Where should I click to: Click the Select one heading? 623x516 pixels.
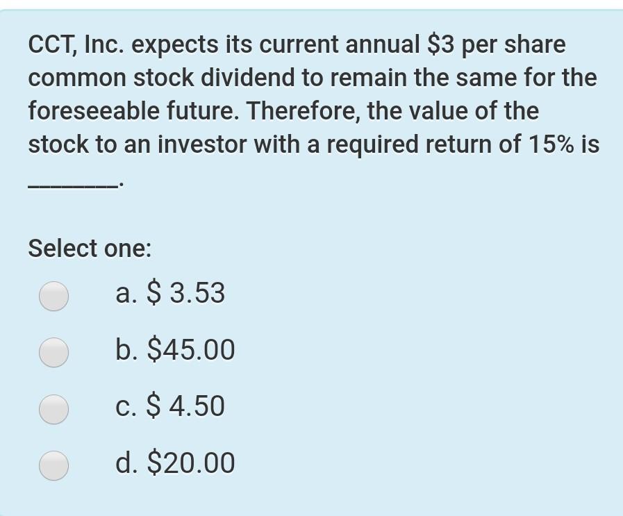[x=90, y=248]
